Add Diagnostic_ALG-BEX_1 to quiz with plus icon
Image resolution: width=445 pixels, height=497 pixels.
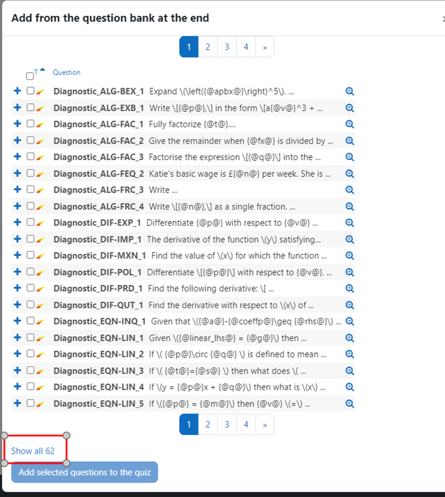pos(17,91)
